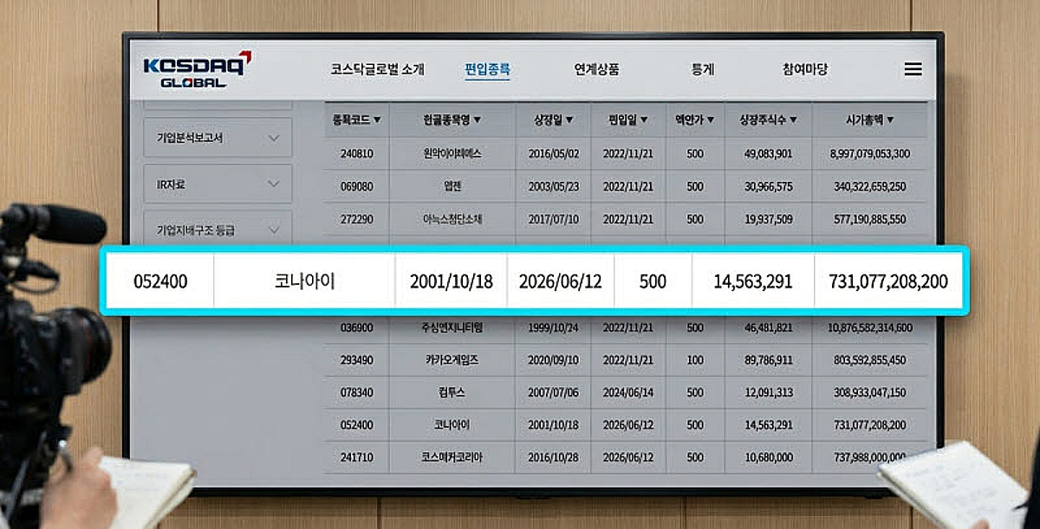Click stock code 272290

[356, 219]
